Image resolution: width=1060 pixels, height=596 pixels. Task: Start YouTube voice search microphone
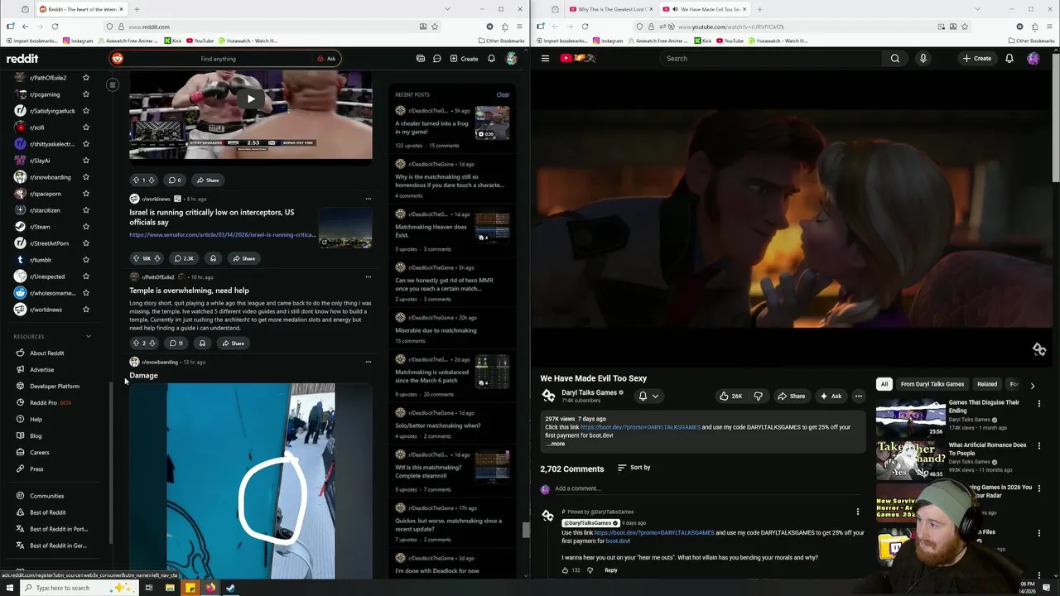(923, 58)
